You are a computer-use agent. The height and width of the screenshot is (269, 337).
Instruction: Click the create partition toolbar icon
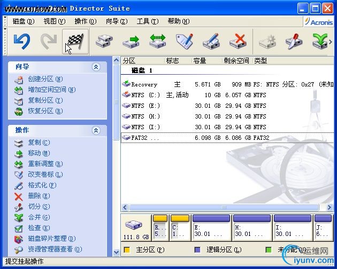click(x=267, y=41)
